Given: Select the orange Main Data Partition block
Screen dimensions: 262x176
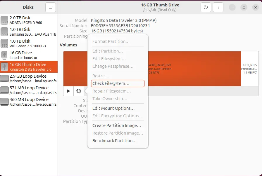Looking at the screenshot, I should click(195, 69).
